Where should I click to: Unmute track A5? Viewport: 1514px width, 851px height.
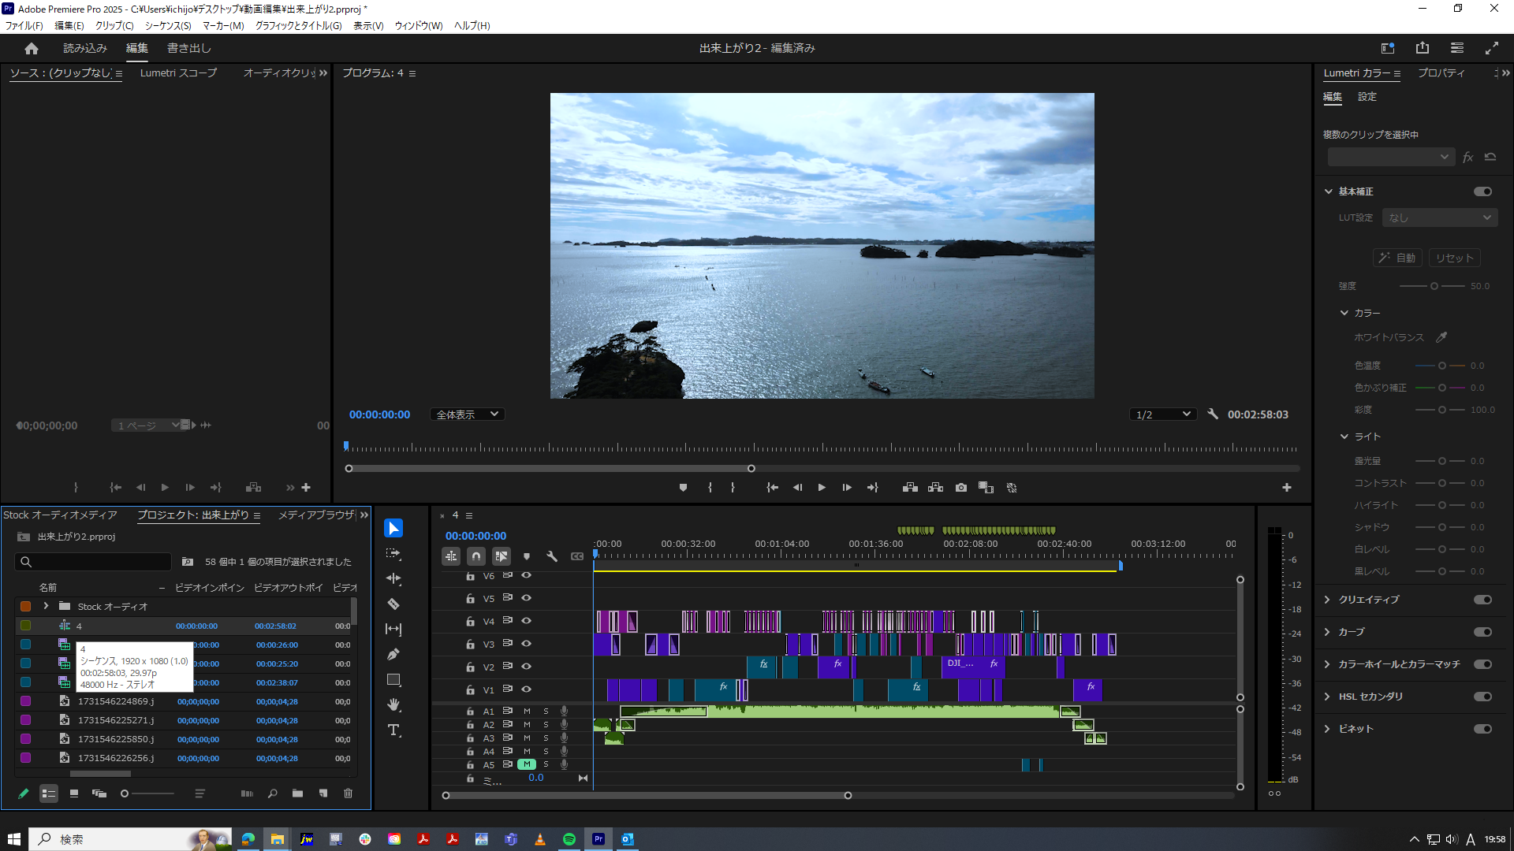point(526,764)
